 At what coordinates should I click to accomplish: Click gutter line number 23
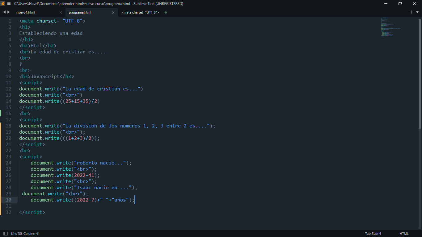(8, 157)
